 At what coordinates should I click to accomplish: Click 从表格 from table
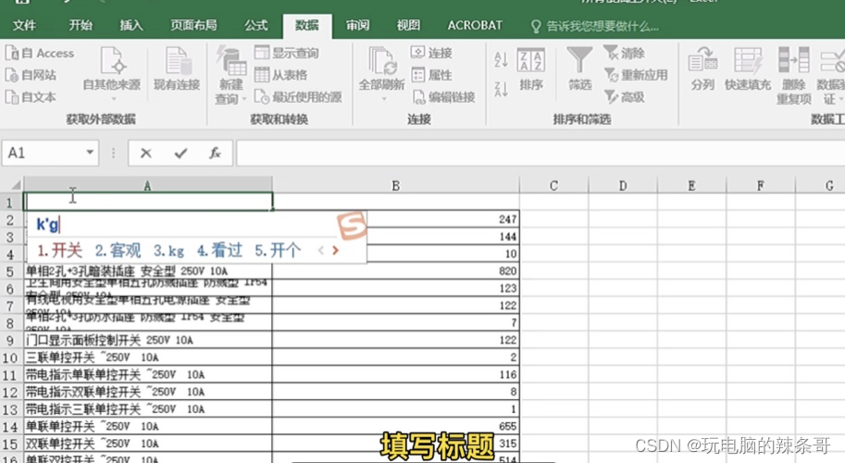(280, 75)
